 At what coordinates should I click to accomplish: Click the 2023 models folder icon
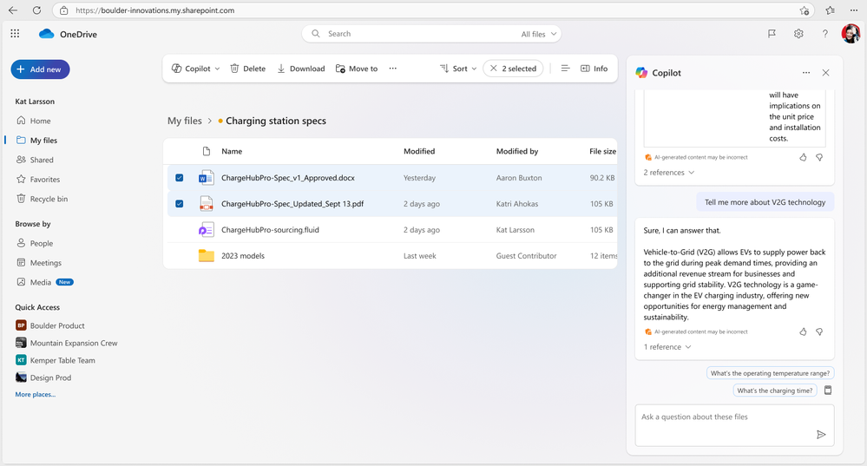(207, 256)
